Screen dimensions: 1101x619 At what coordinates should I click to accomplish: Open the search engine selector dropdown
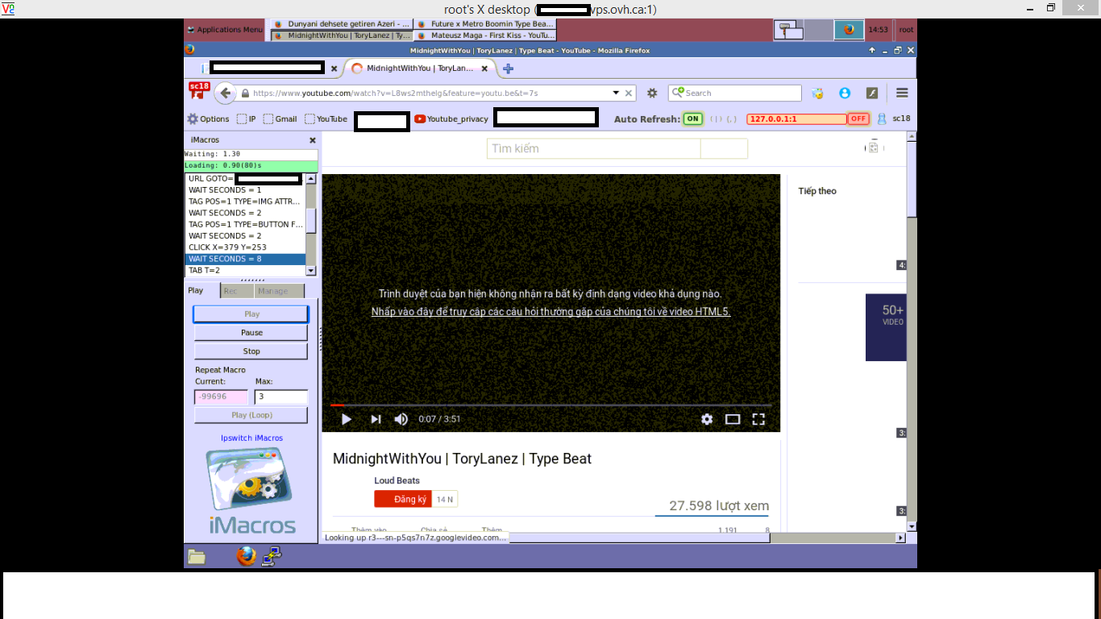[678, 93]
